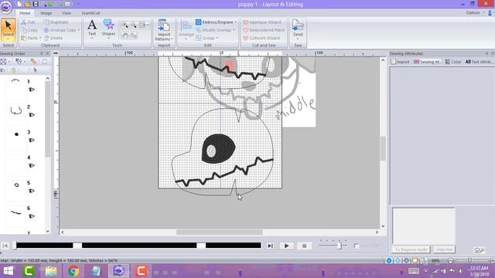Toggle visibility eye of sewing order item 1
The image size is (495, 278).
coord(31,90)
